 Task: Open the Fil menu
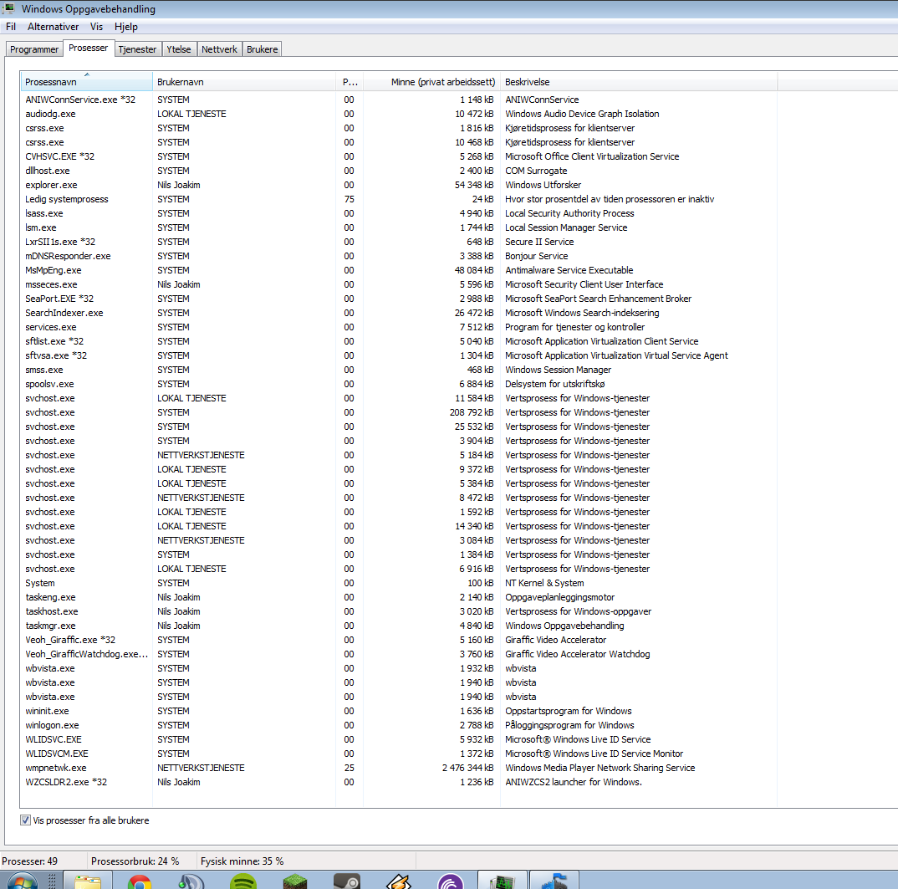tap(11, 27)
